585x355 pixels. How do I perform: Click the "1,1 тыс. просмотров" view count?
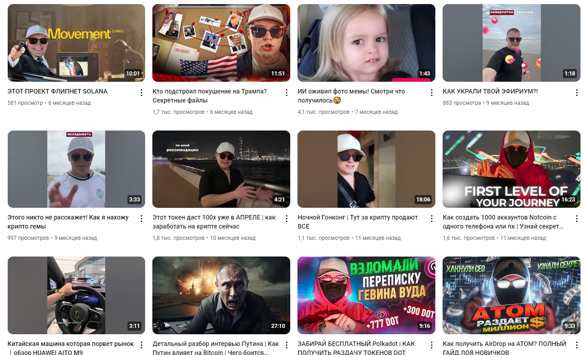[x=324, y=238]
